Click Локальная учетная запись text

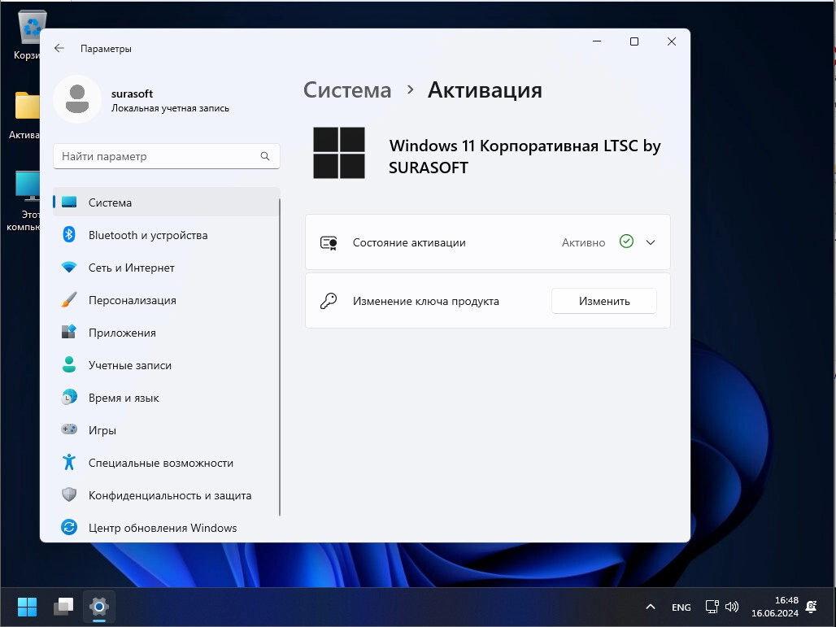[170, 108]
